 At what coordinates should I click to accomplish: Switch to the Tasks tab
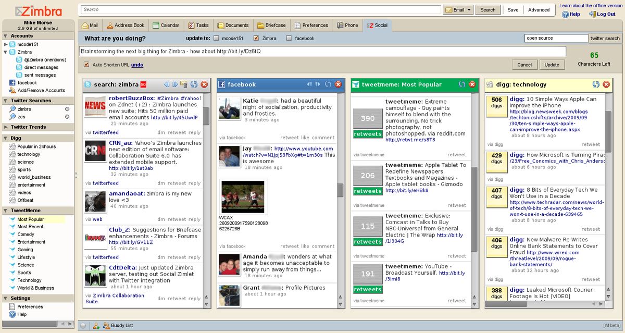tap(198, 25)
